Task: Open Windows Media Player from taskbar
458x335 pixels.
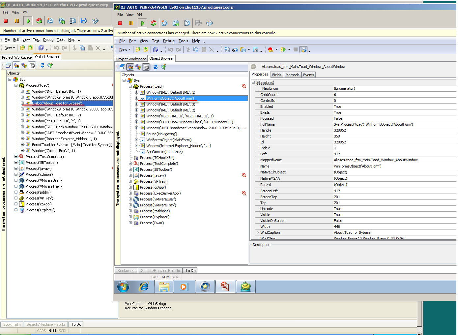Action: pos(184,287)
